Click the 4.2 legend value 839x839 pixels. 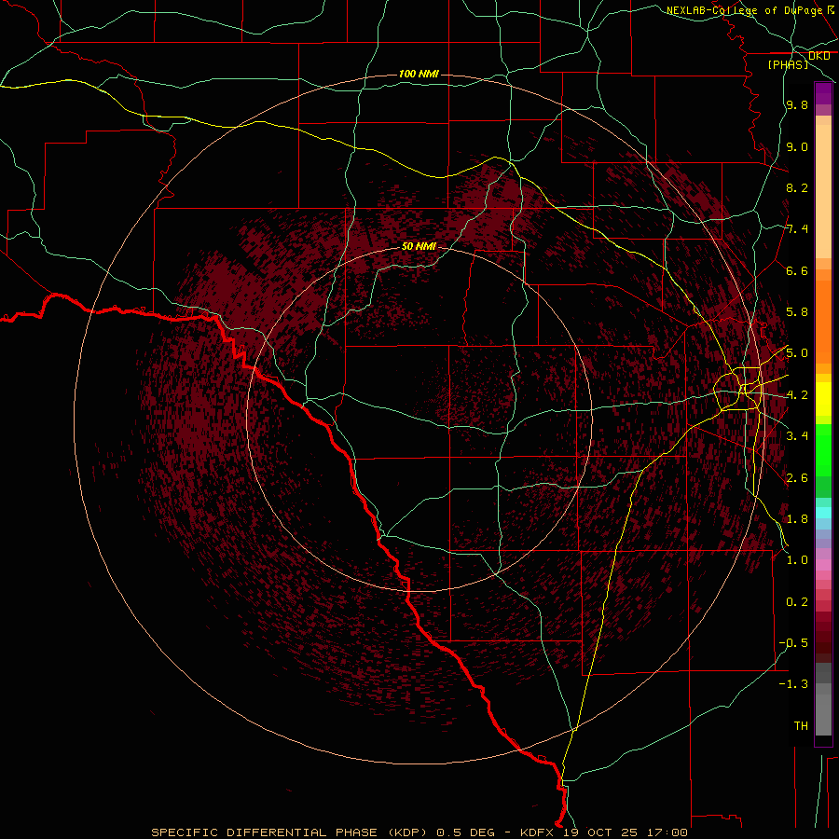click(x=797, y=395)
